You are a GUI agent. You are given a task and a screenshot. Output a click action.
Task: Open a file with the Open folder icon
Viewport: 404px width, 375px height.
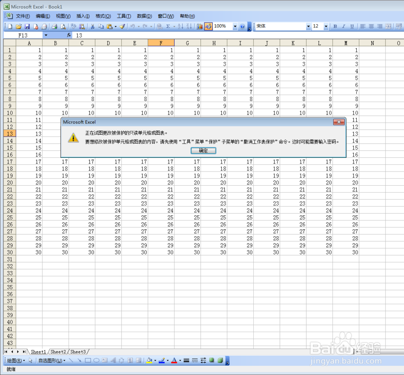pos(19,26)
